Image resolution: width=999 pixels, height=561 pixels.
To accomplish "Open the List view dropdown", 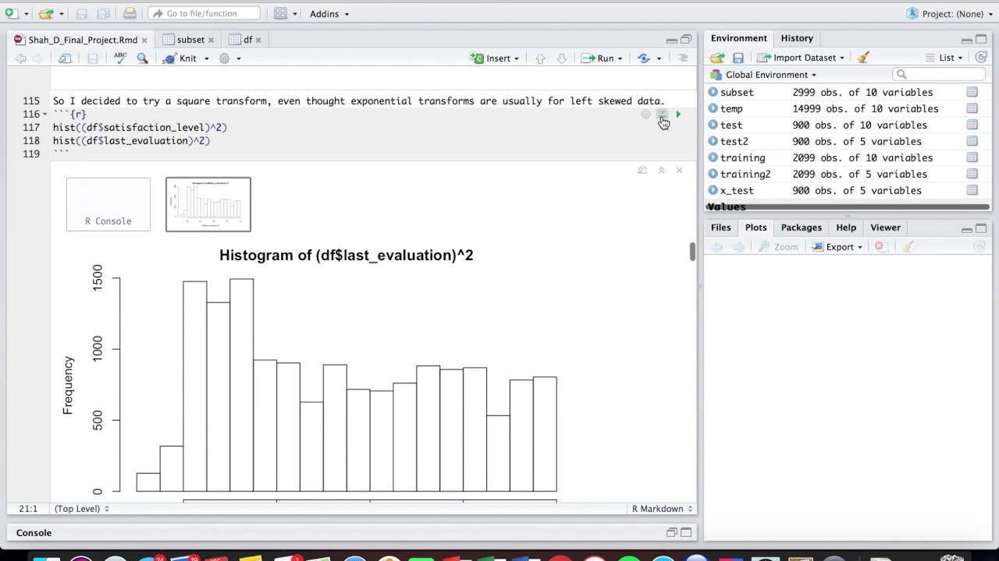I will point(944,58).
